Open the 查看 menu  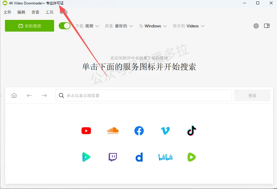35,12
